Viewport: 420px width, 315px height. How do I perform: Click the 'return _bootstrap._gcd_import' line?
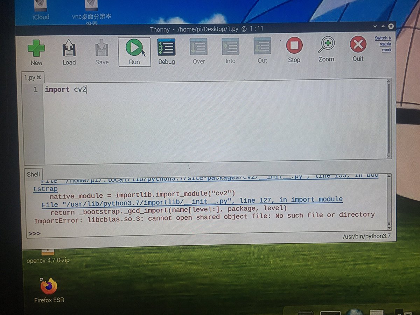click(169, 210)
